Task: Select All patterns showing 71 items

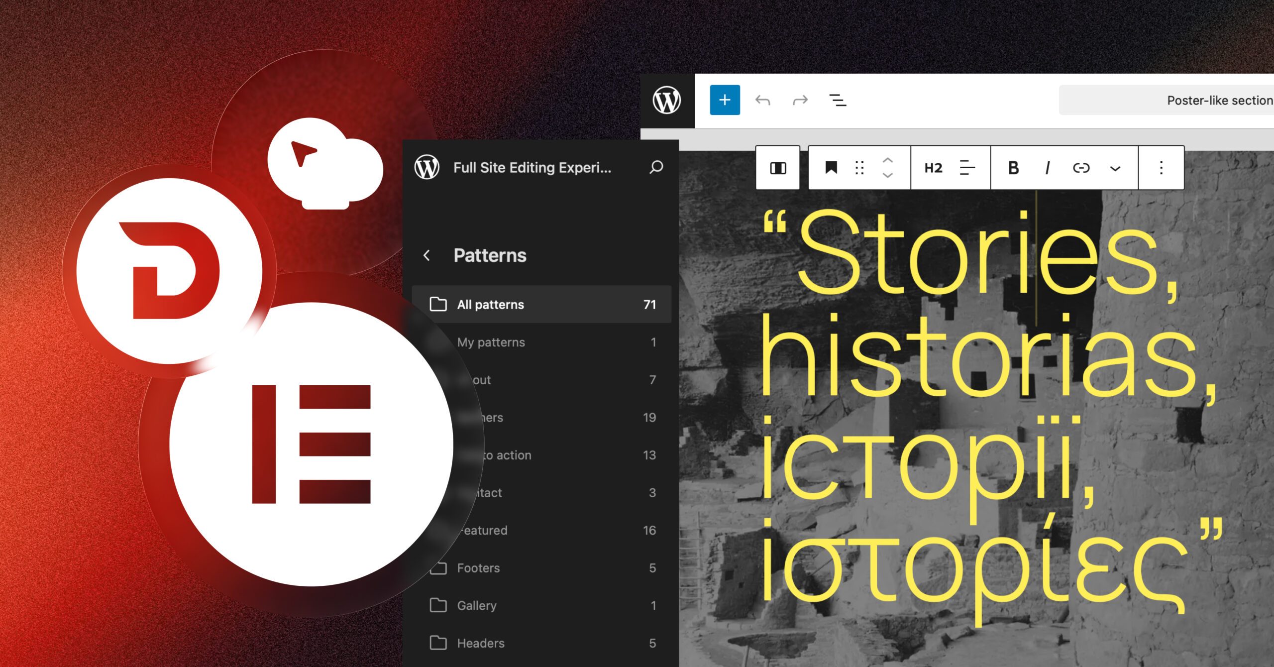Action: 490,304
